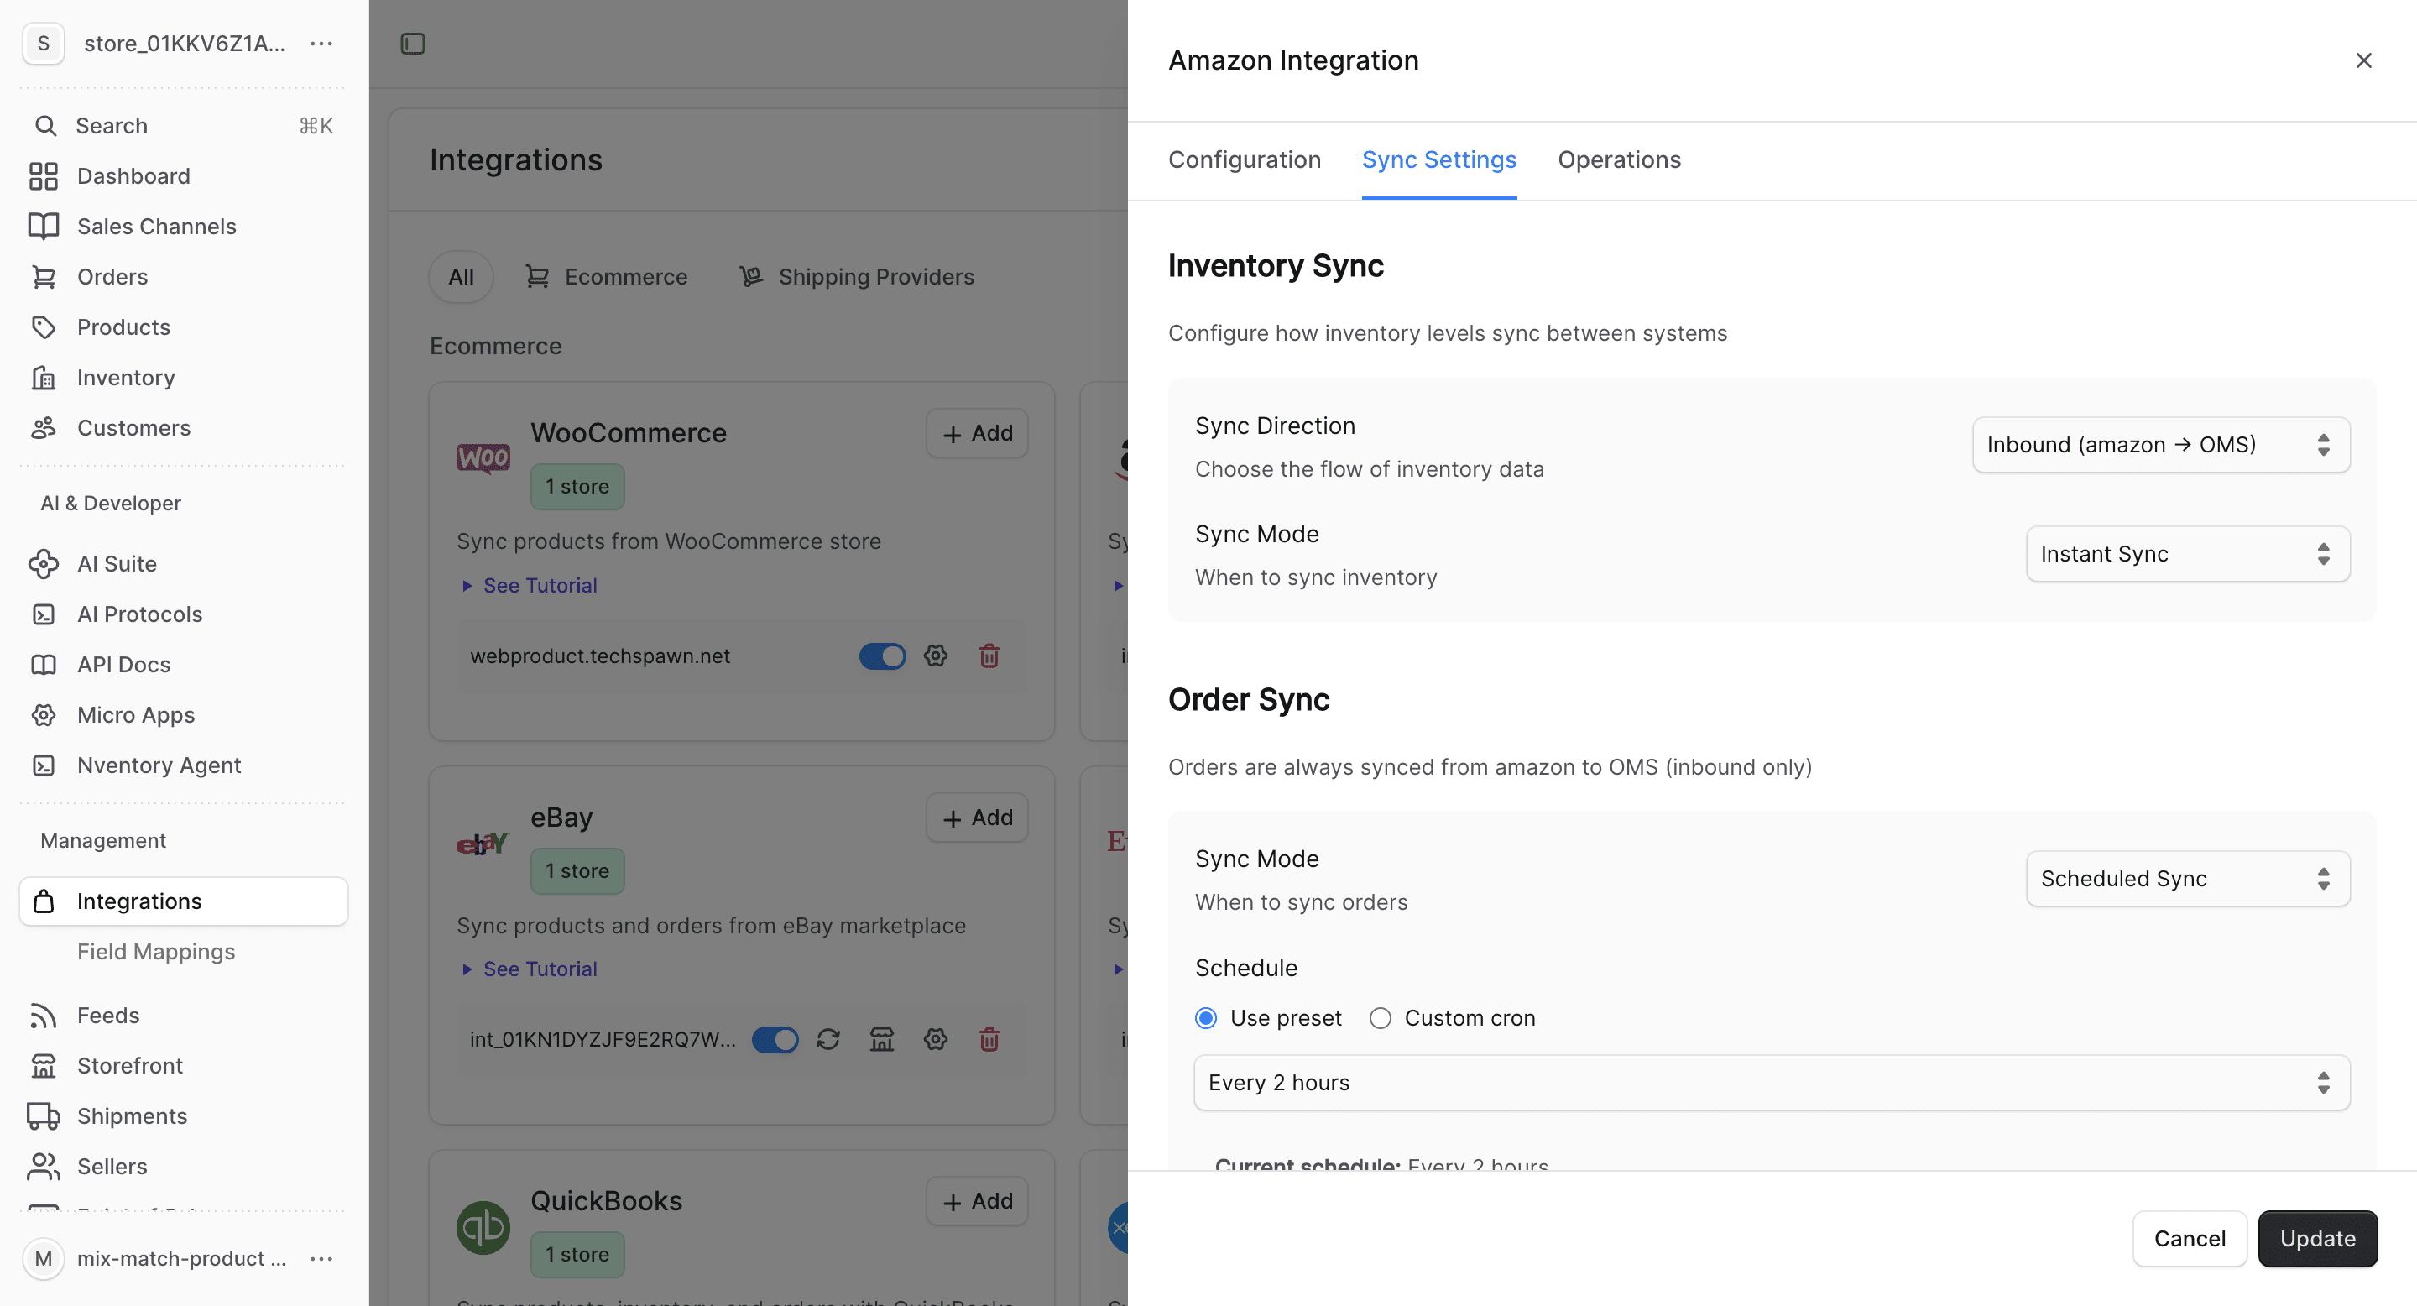Viewport: 2417px width, 1306px height.
Task: Expand WooCommerce See Tutorial
Action: pyautogui.click(x=530, y=586)
